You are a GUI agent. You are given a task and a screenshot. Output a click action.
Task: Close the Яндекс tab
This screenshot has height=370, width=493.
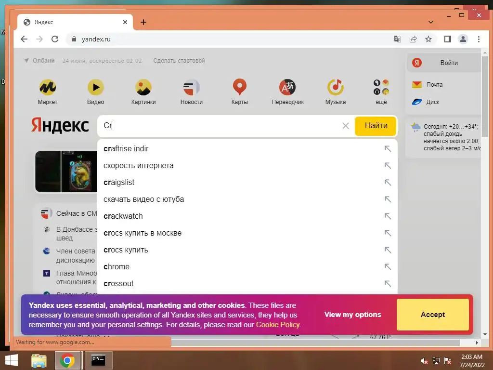pyautogui.click(x=125, y=22)
